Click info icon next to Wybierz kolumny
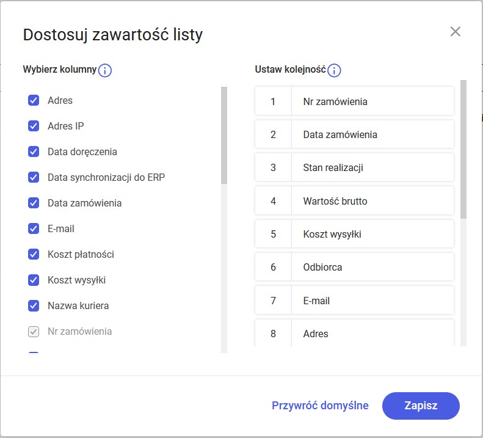483x438 pixels. pyautogui.click(x=105, y=70)
